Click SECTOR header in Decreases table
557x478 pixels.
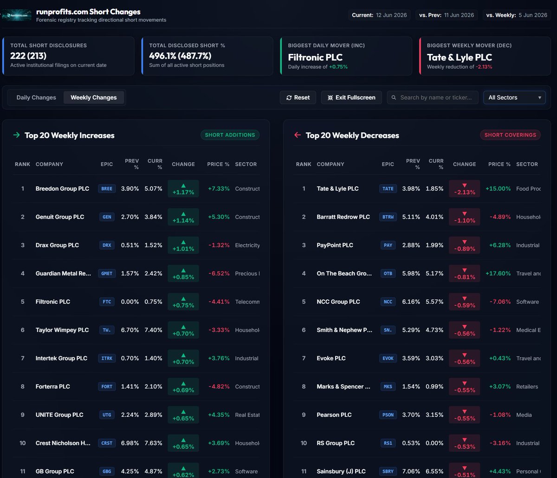[527, 164]
